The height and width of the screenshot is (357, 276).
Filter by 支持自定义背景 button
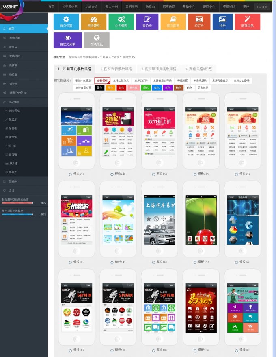click(x=162, y=81)
